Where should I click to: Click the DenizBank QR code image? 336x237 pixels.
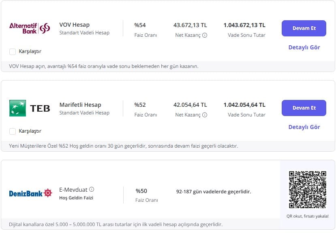307,190
